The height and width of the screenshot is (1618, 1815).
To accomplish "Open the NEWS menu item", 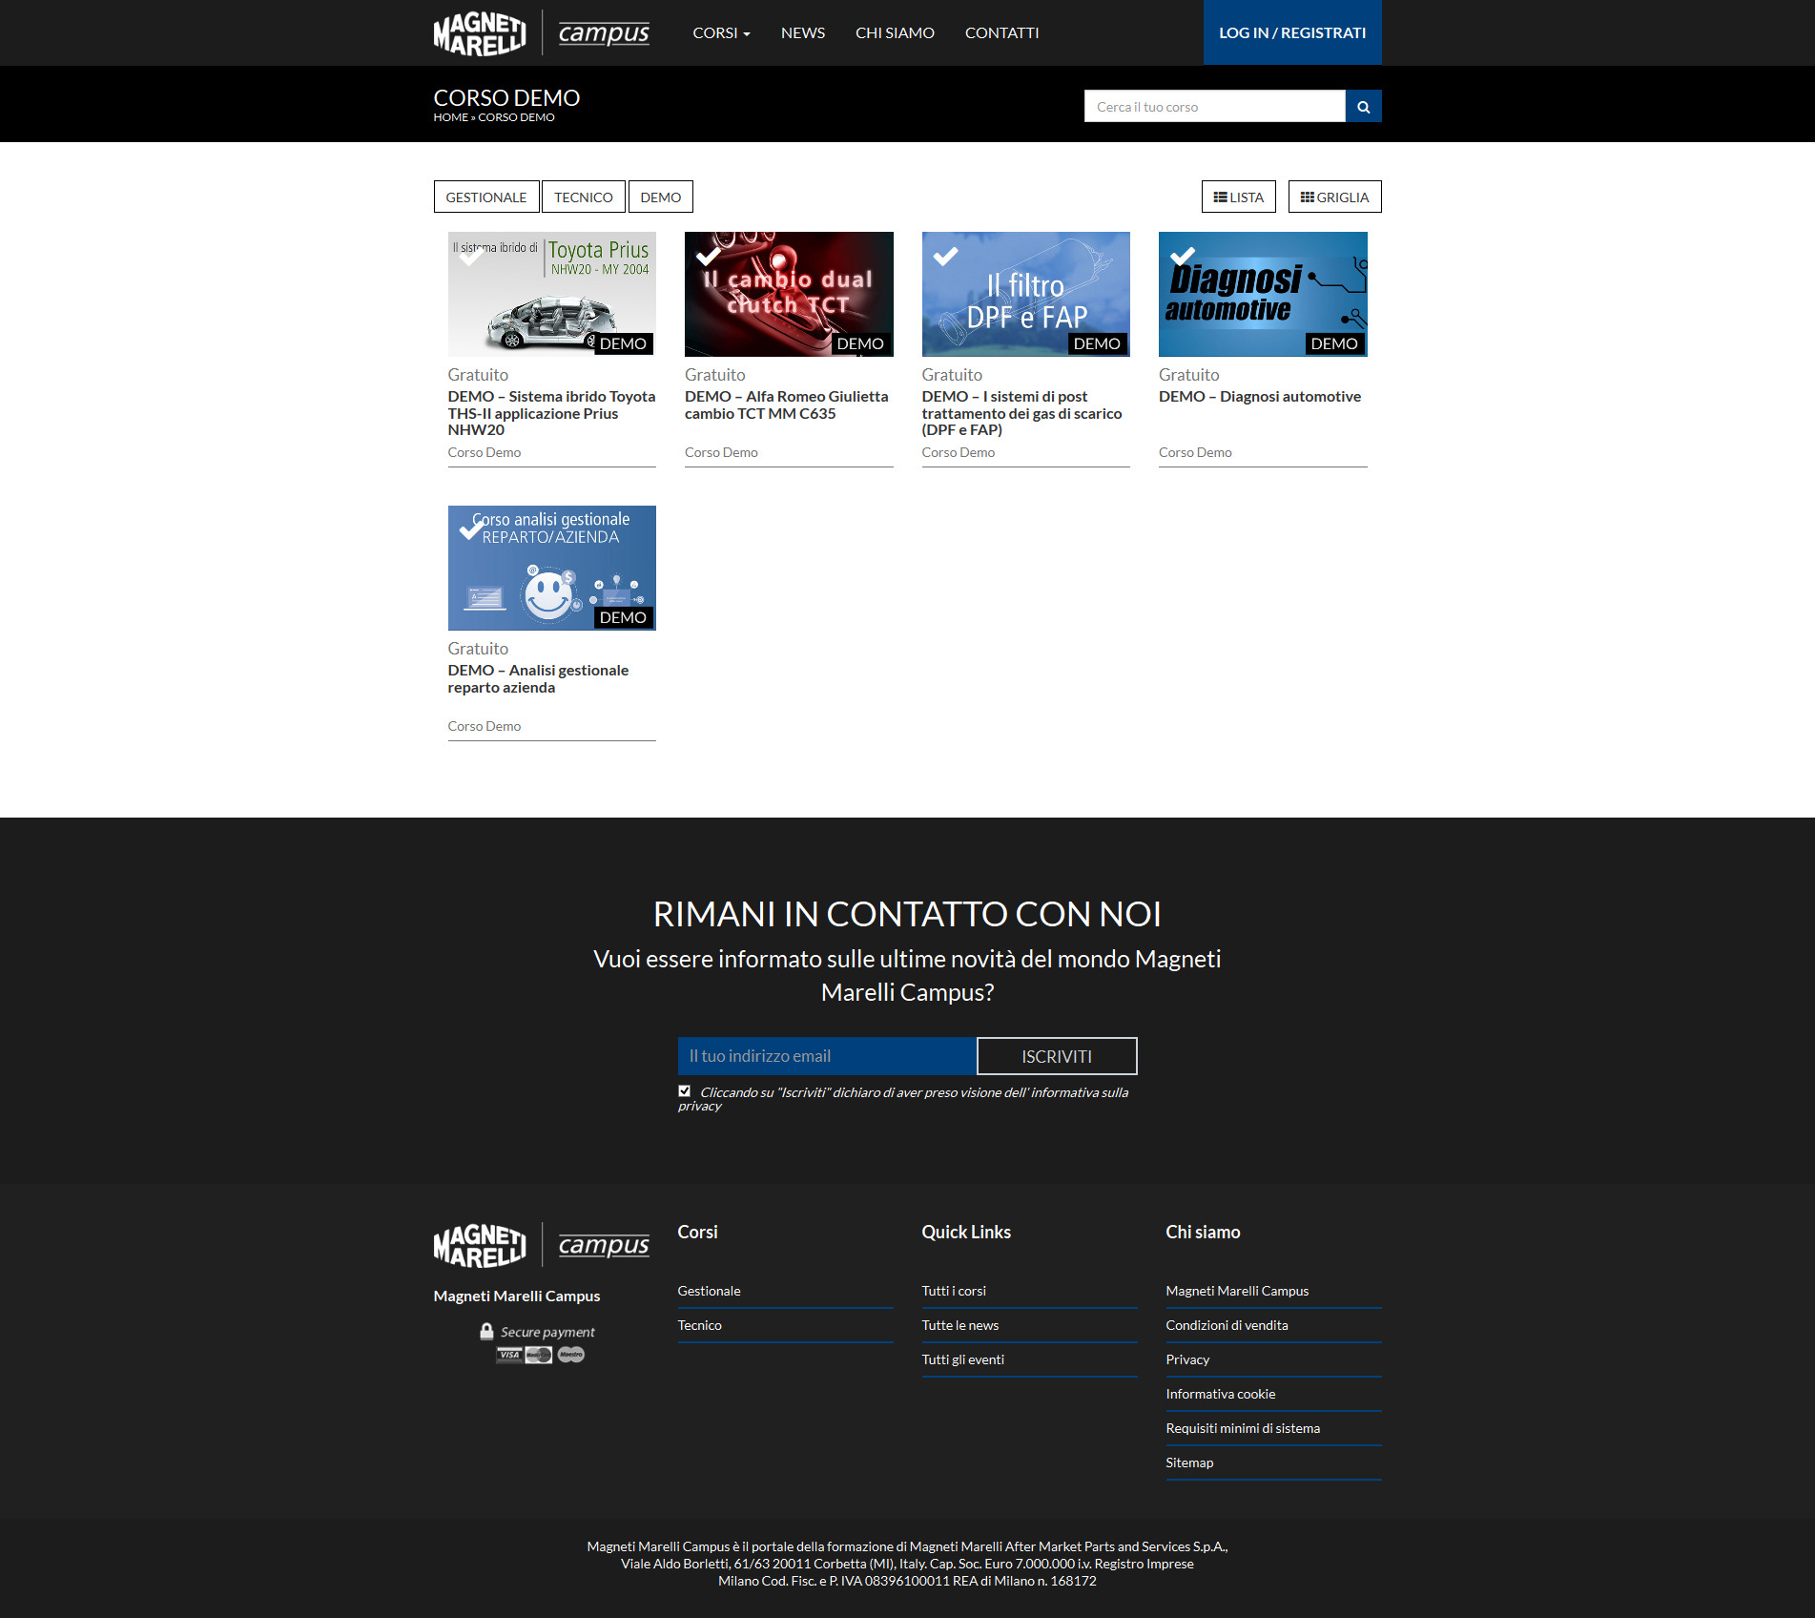I will pos(803,32).
